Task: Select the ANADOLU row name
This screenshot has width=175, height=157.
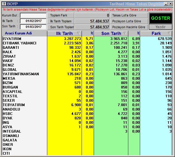Action: [x=12, y=109]
